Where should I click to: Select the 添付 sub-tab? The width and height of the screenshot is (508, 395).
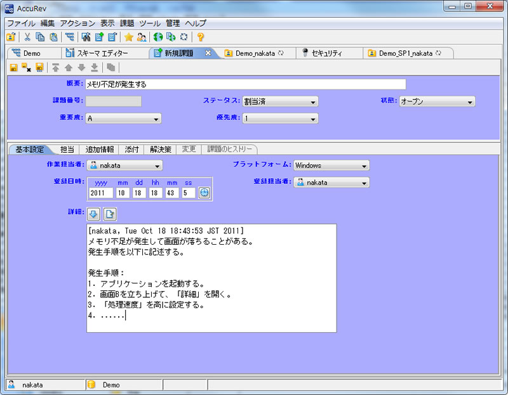pos(131,150)
